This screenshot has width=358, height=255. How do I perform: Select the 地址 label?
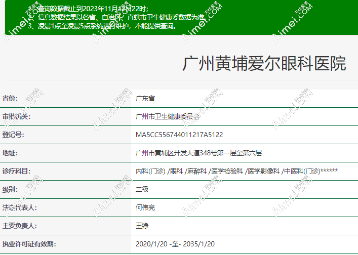pyautogui.click(x=10, y=153)
